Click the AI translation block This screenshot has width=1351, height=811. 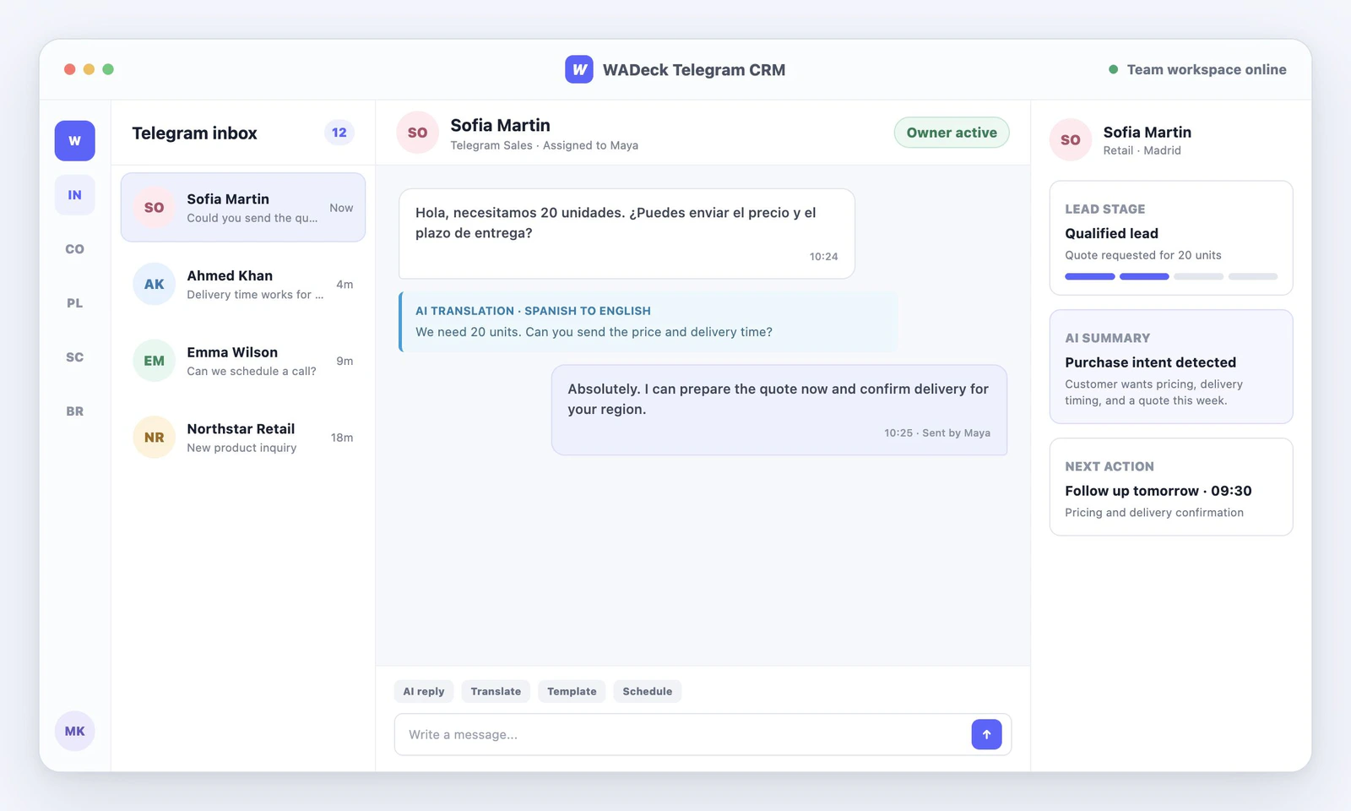[x=648, y=322]
